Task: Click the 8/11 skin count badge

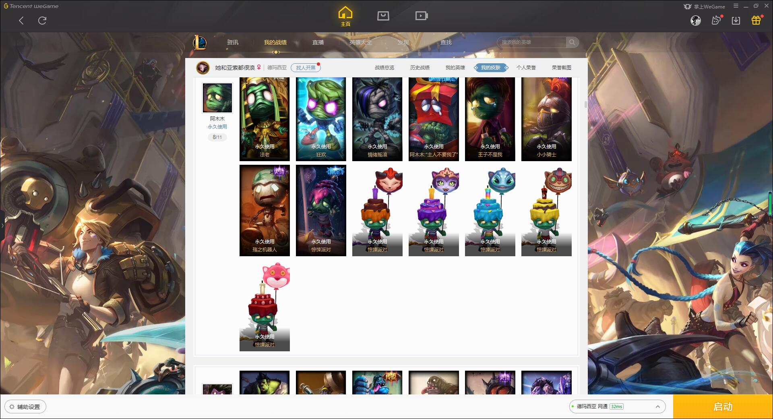Action: click(x=217, y=137)
